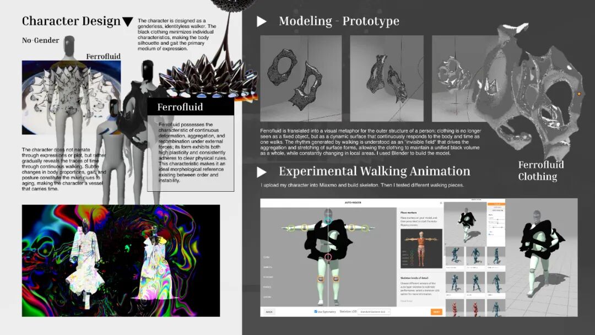Image resolution: width=595 pixels, height=335 pixels.
Task: Click the orange marker reference figure image
Action: 421,248
